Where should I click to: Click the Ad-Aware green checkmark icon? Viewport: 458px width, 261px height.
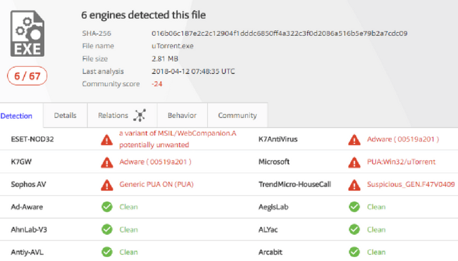click(107, 207)
